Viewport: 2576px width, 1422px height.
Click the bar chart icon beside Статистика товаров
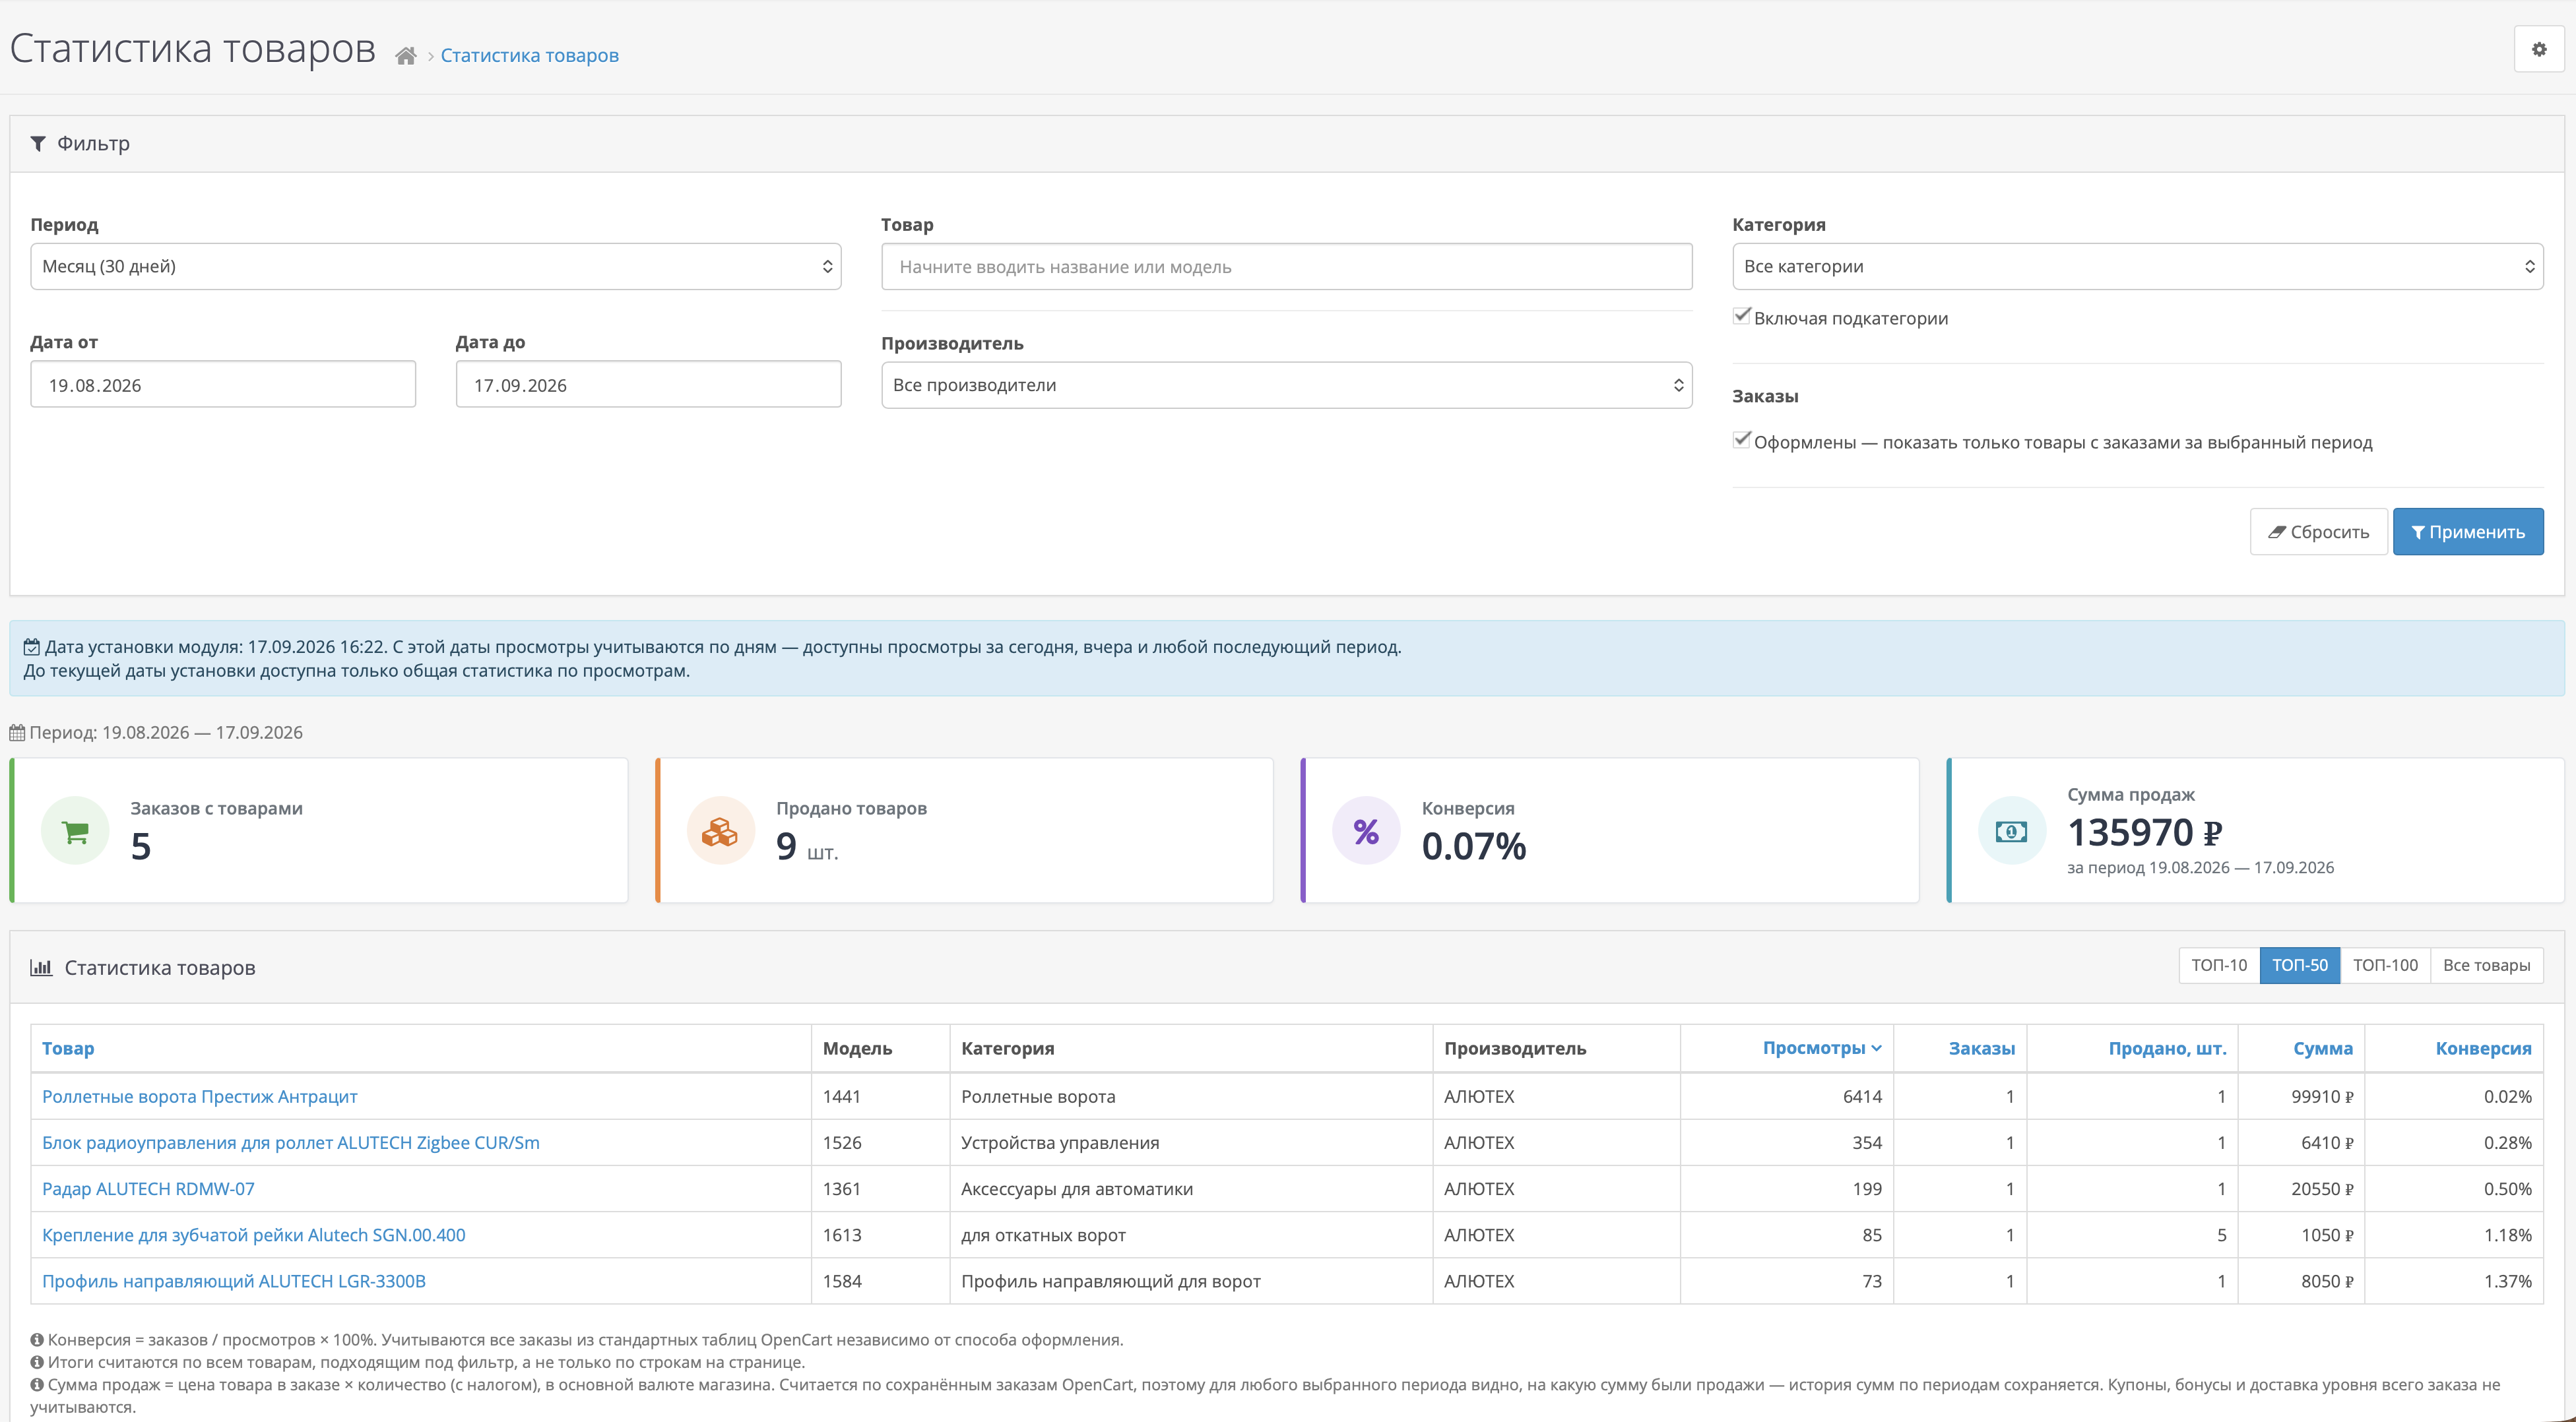[x=41, y=968]
